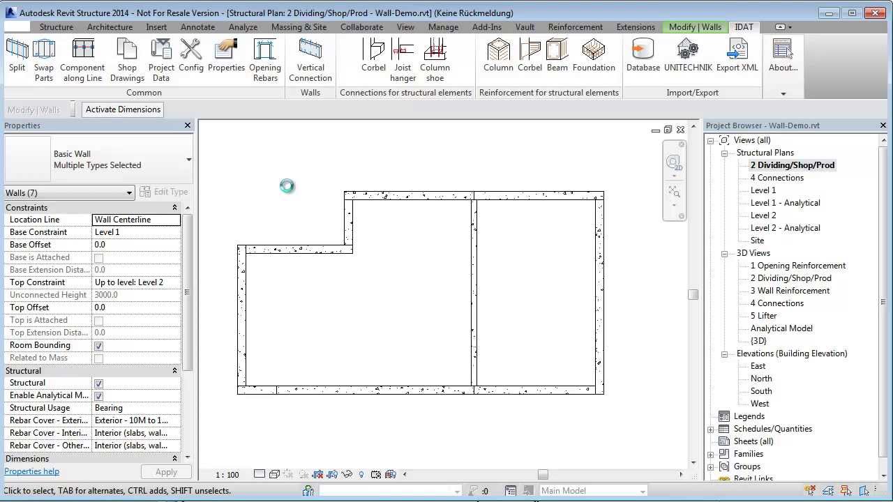The image size is (893, 502).
Task: Click the IDAT Properties hand icon
Action: 226,49
